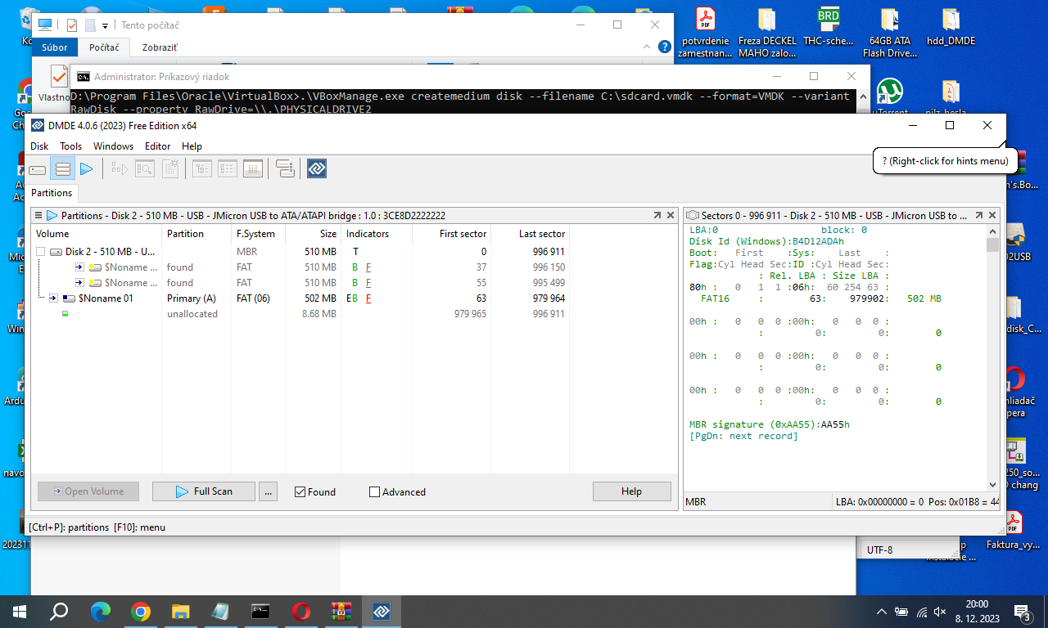Click the Full Scan button

(204, 491)
